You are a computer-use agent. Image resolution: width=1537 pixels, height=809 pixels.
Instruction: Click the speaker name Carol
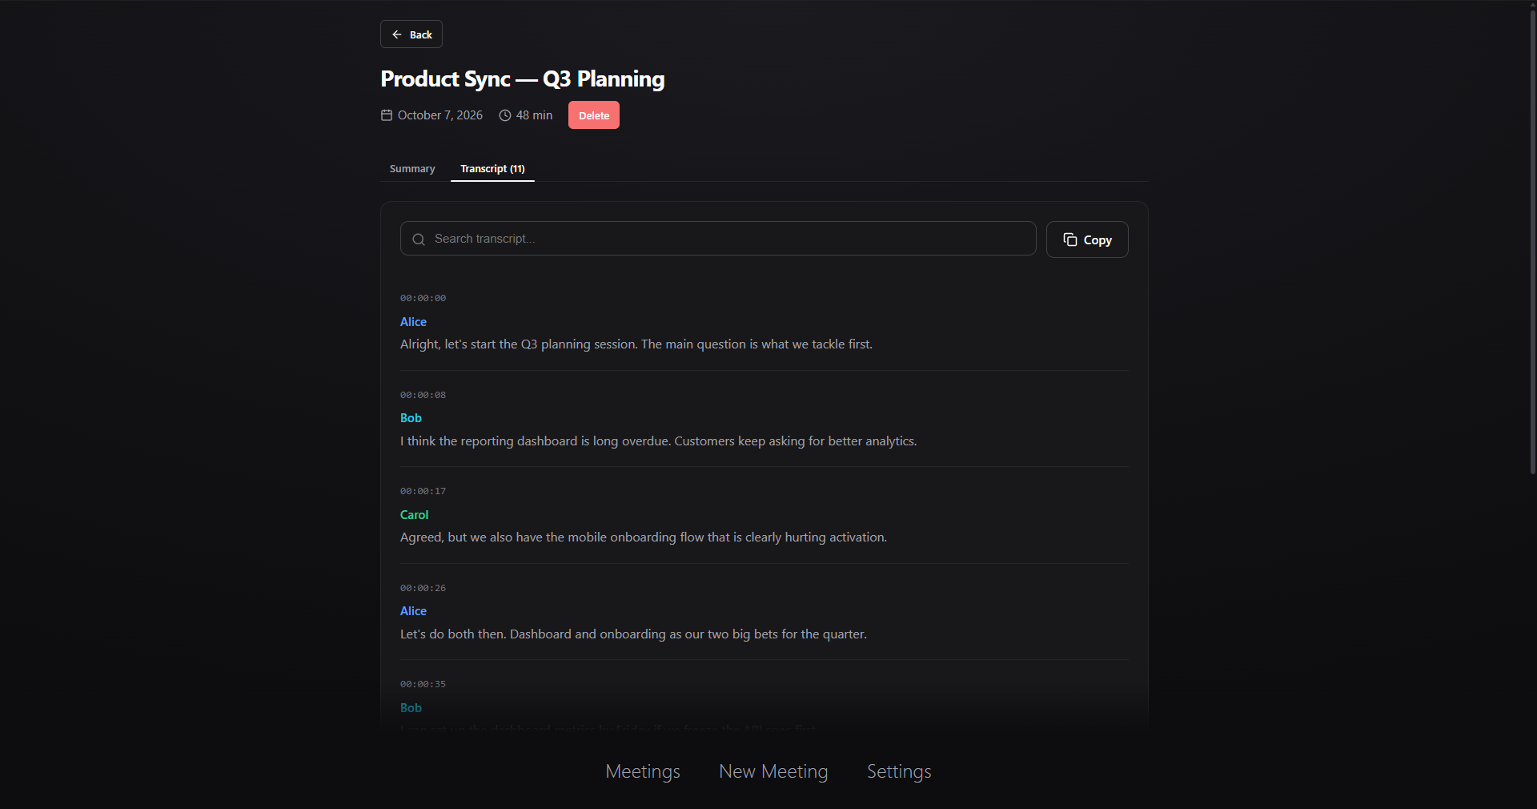point(414,515)
